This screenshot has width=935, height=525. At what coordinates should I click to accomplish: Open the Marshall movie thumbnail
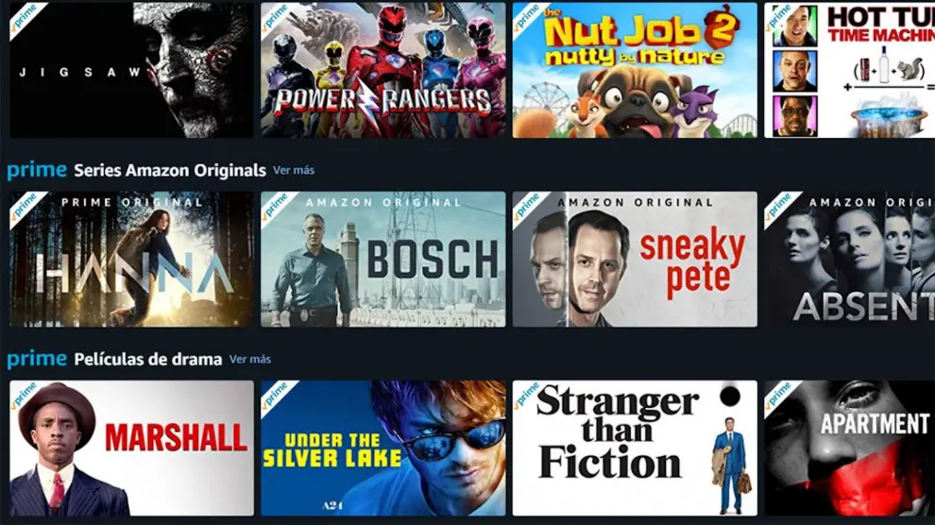pyautogui.click(x=131, y=449)
